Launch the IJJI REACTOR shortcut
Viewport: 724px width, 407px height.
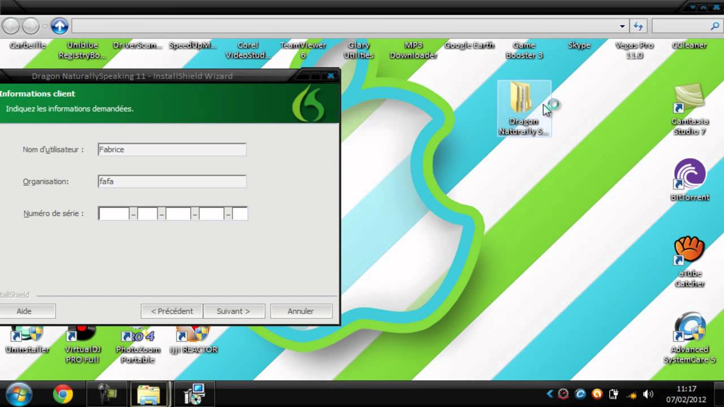tap(193, 340)
